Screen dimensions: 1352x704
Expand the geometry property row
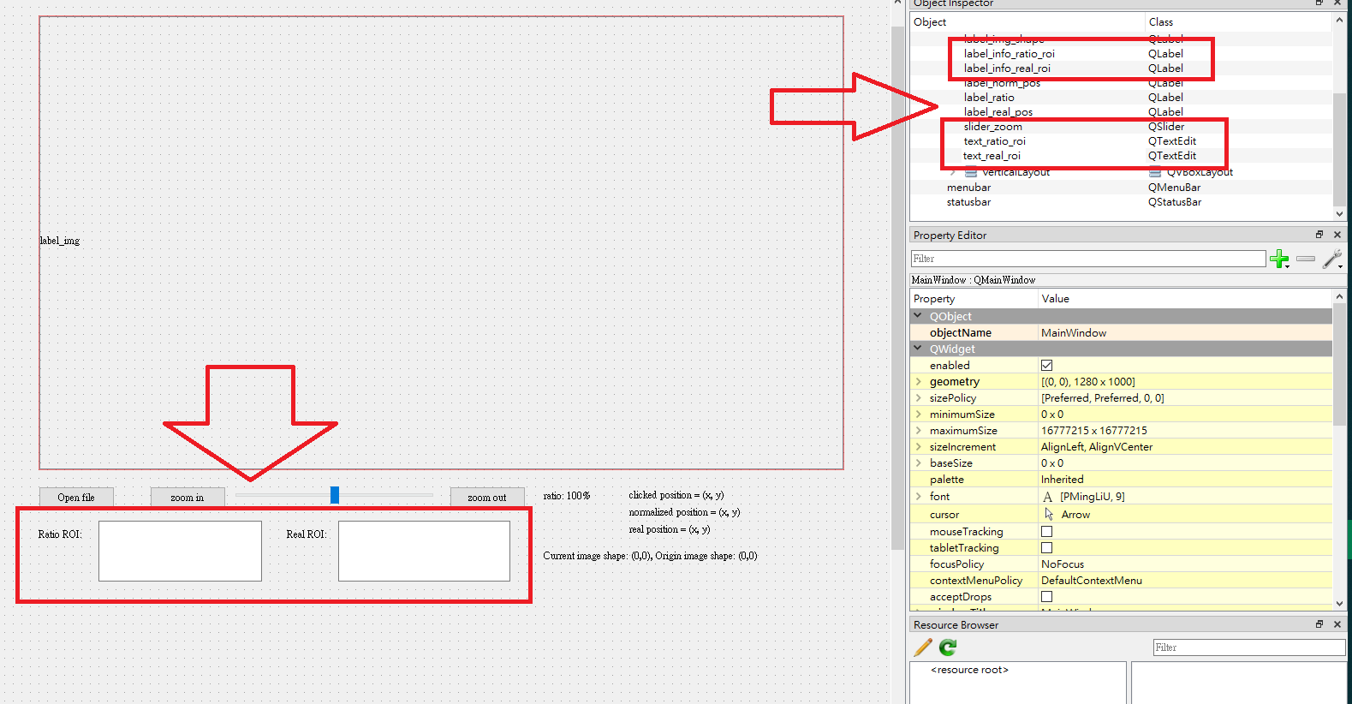pos(919,382)
